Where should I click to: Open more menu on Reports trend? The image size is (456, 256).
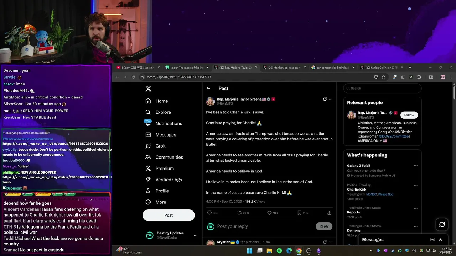click(x=416, y=208)
